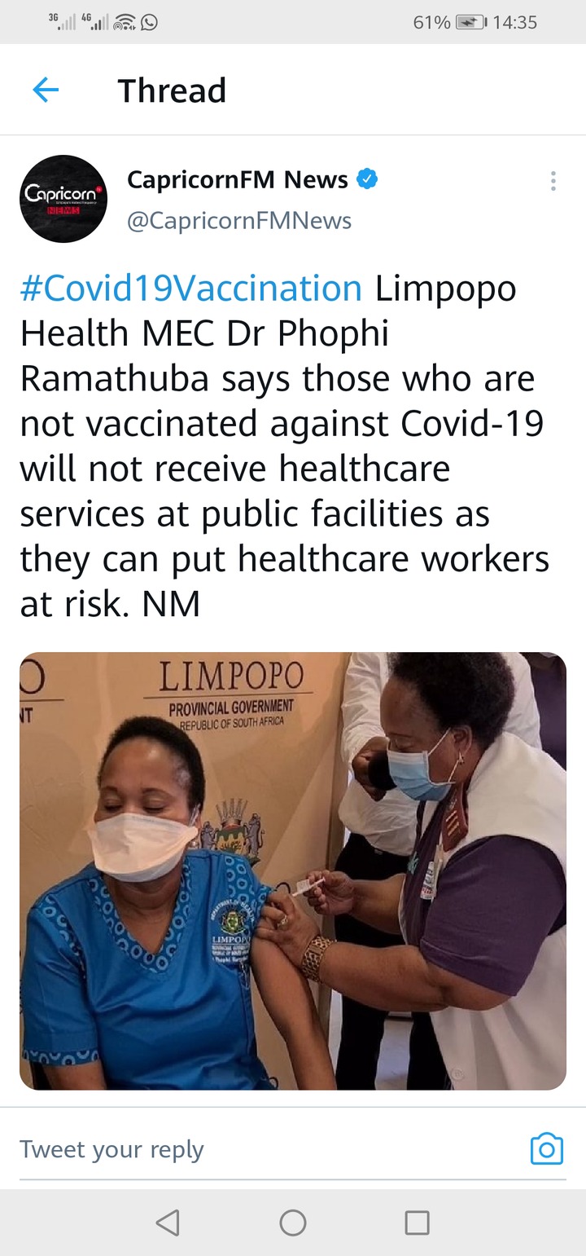
Task: Tap the Wi-Fi hotspot status icon
Action: coord(125,23)
